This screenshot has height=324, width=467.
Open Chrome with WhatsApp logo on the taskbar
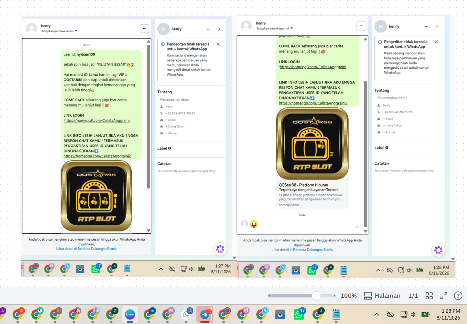187,314
